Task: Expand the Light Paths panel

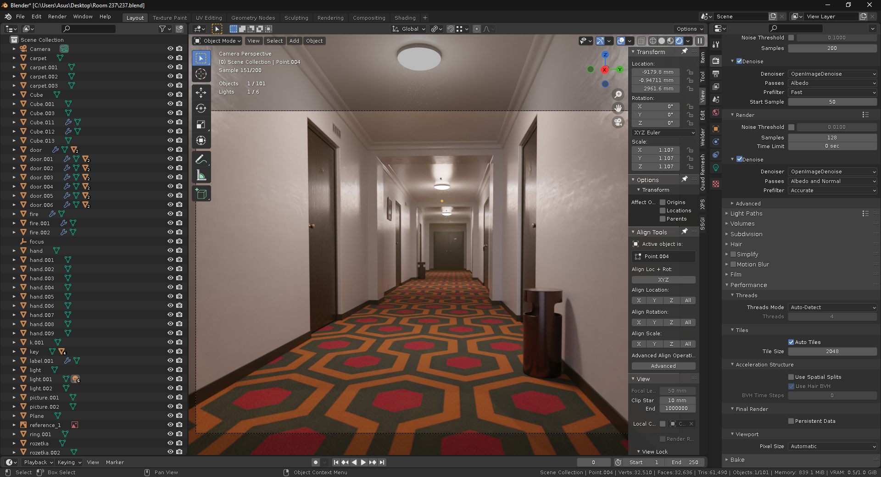Action: (x=746, y=214)
